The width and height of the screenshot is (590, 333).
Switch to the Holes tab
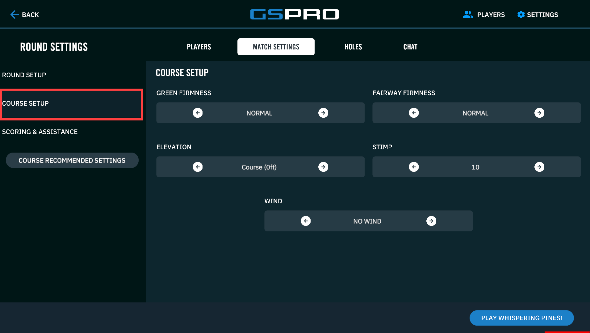(x=353, y=47)
